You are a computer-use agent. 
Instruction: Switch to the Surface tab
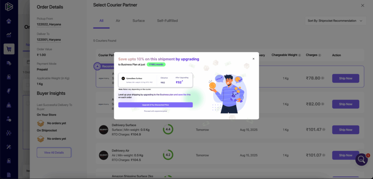click(138, 21)
